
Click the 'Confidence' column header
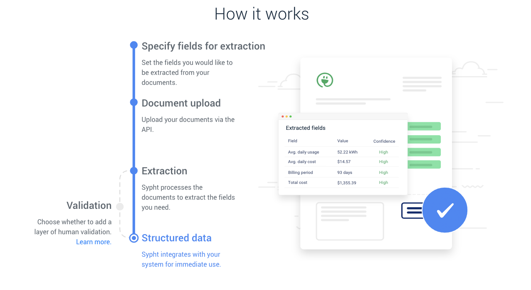point(384,141)
